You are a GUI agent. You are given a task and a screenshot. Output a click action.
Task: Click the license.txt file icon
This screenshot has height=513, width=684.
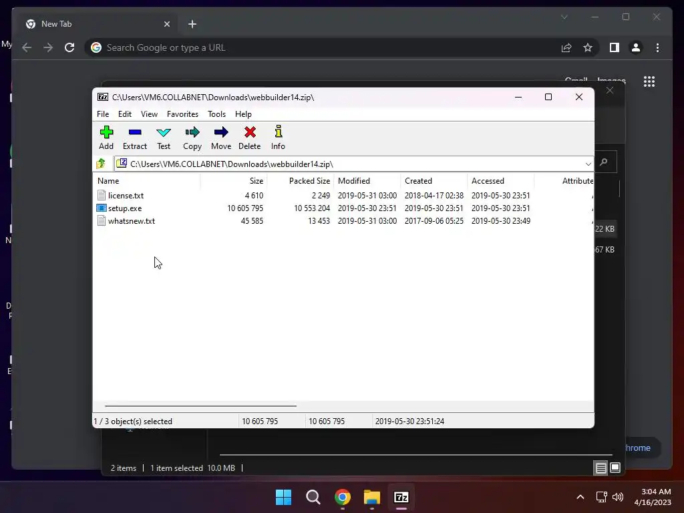[102, 196]
